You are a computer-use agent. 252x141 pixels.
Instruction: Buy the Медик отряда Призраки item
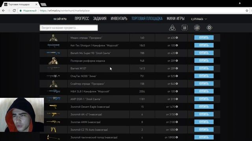pyautogui.click(x=204, y=38)
